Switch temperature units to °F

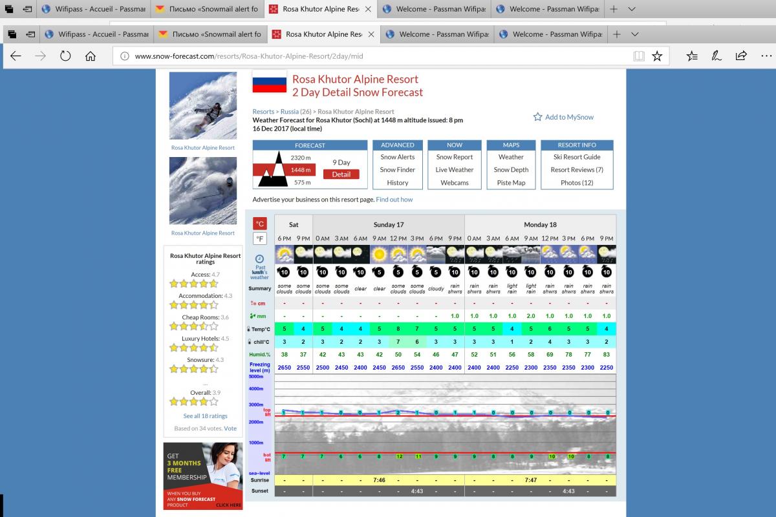point(260,238)
